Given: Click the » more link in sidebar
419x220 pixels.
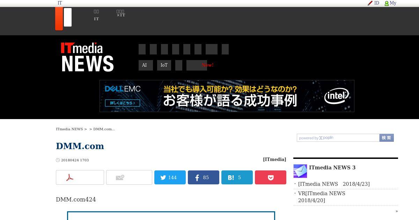Looking at the screenshot, I should coord(397,211).
